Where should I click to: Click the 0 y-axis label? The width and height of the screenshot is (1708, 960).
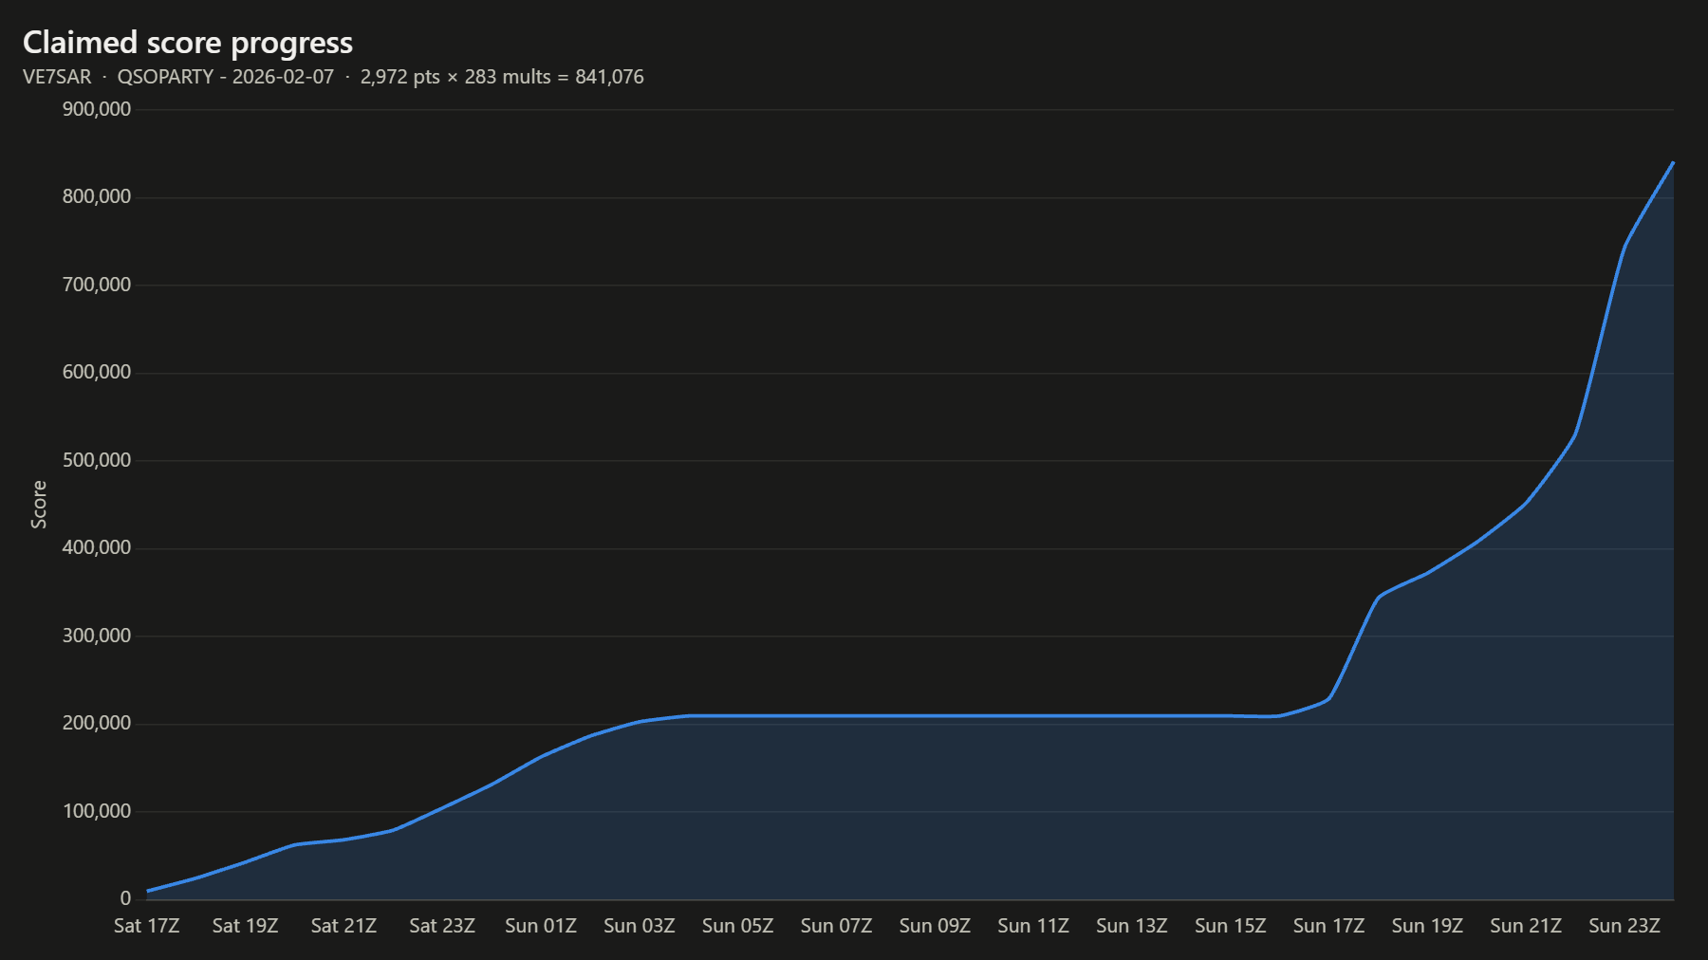(x=125, y=899)
